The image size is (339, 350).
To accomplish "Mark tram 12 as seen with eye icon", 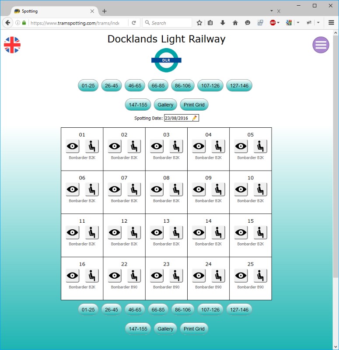I will pyautogui.click(x=115, y=232).
